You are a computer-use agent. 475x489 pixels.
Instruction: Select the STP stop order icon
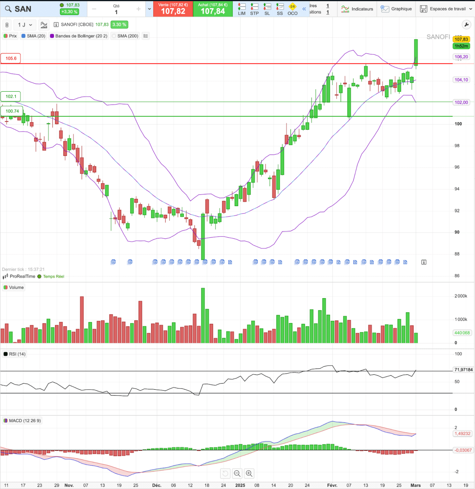(254, 9)
